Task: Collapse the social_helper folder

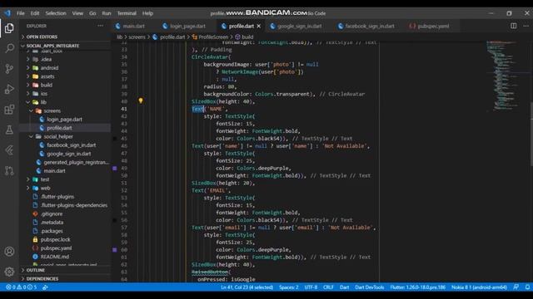Action: click(x=57, y=136)
